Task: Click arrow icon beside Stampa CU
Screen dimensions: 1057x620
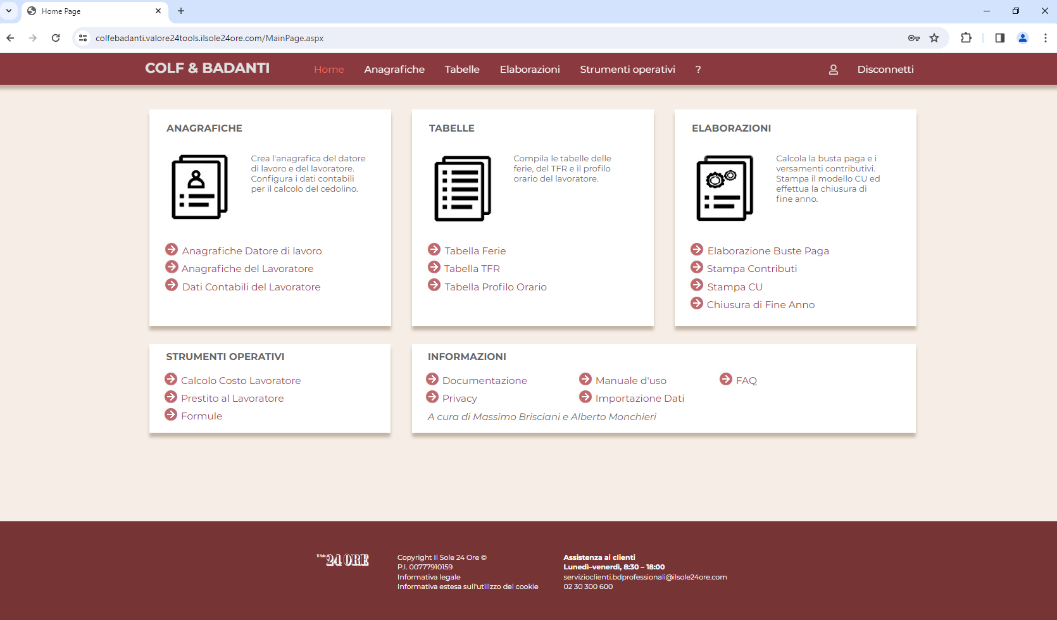Action: pos(697,285)
